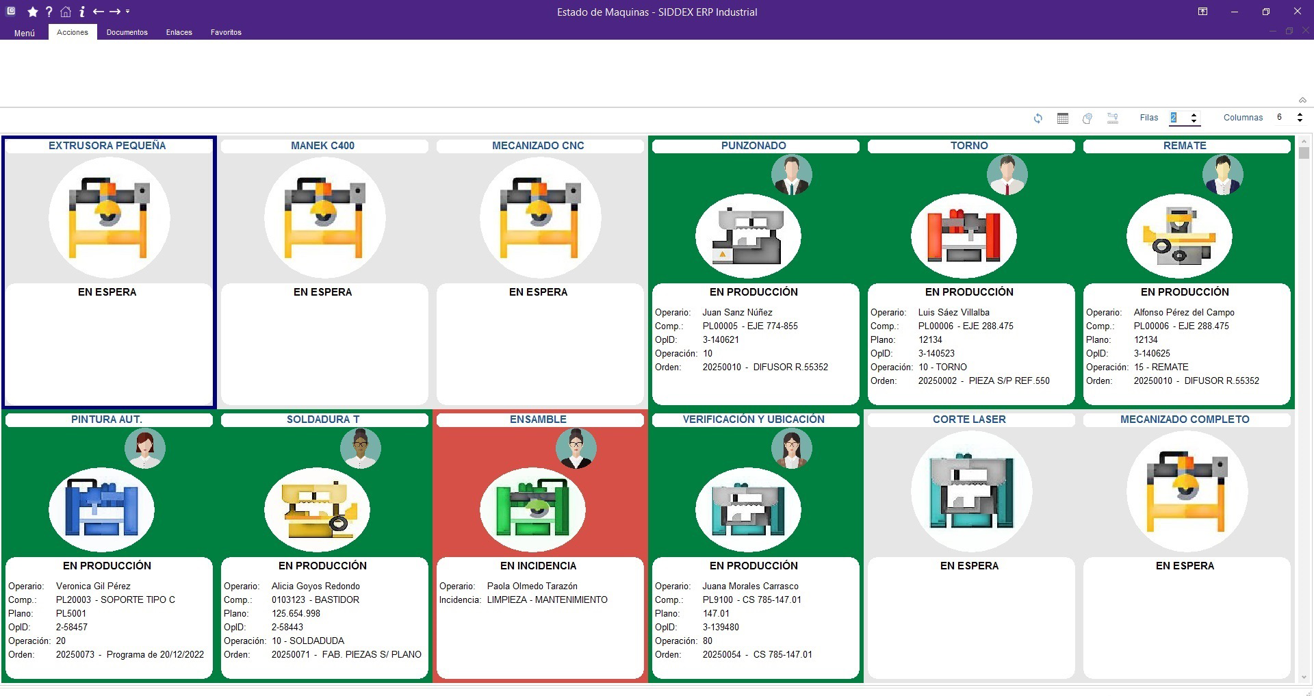Select the ENSAMBLE machine tile image

tap(532, 510)
